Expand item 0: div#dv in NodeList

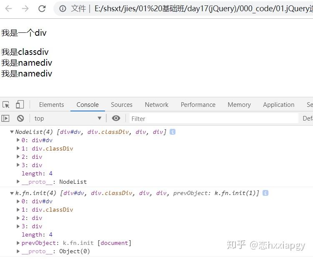[18, 140]
